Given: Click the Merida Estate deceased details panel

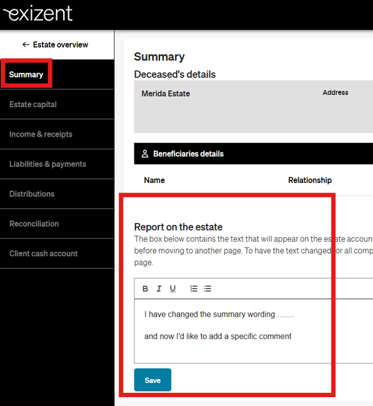Looking at the screenshot, I should (254, 106).
